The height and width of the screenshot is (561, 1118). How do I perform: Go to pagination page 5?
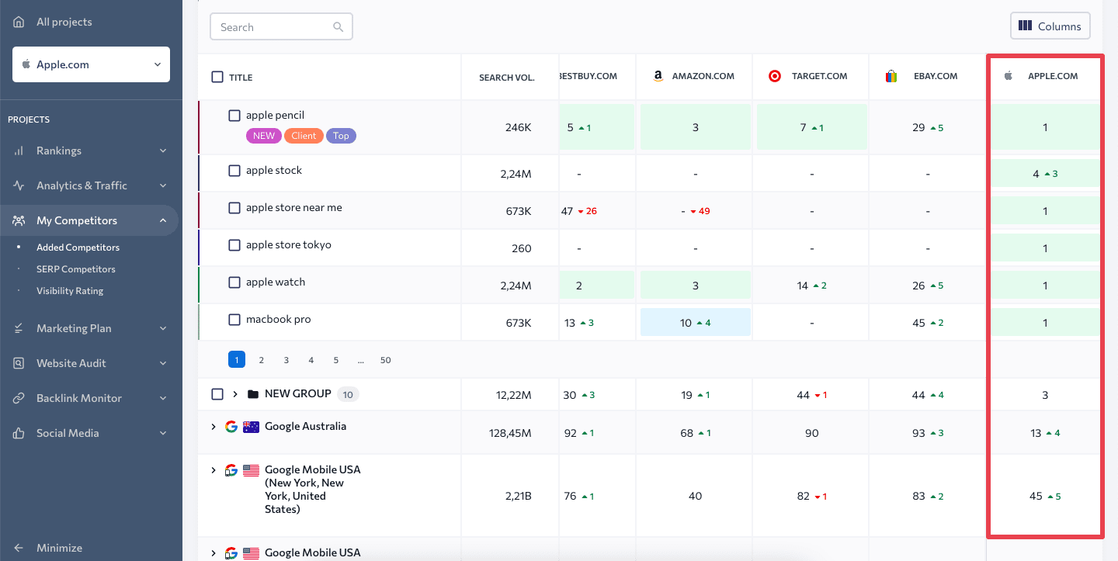coord(336,360)
